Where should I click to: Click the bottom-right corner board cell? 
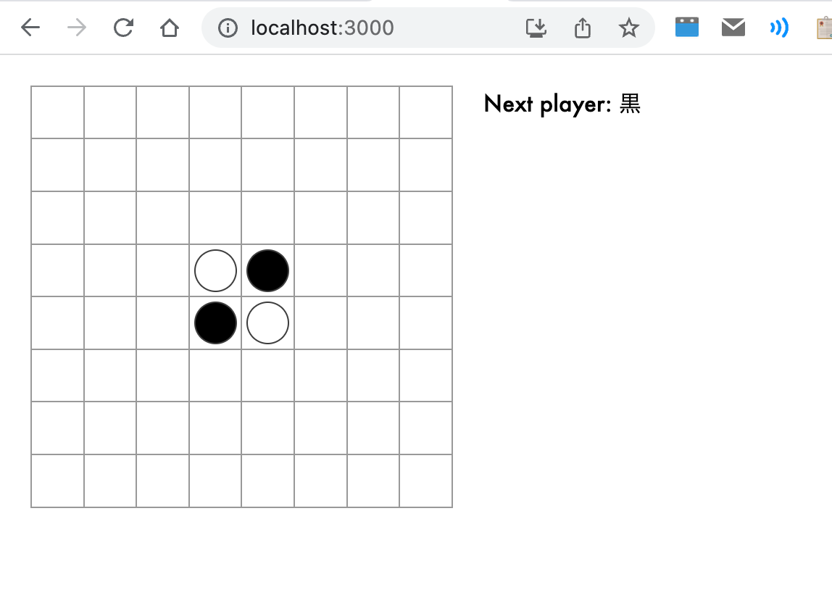click(x=425, y=481)
